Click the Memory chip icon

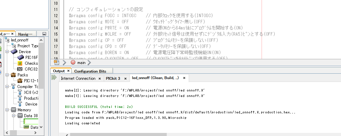[x=14, y=110]
